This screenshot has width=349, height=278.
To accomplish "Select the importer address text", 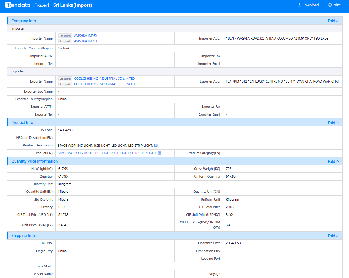I will click(x=277, y=38).
